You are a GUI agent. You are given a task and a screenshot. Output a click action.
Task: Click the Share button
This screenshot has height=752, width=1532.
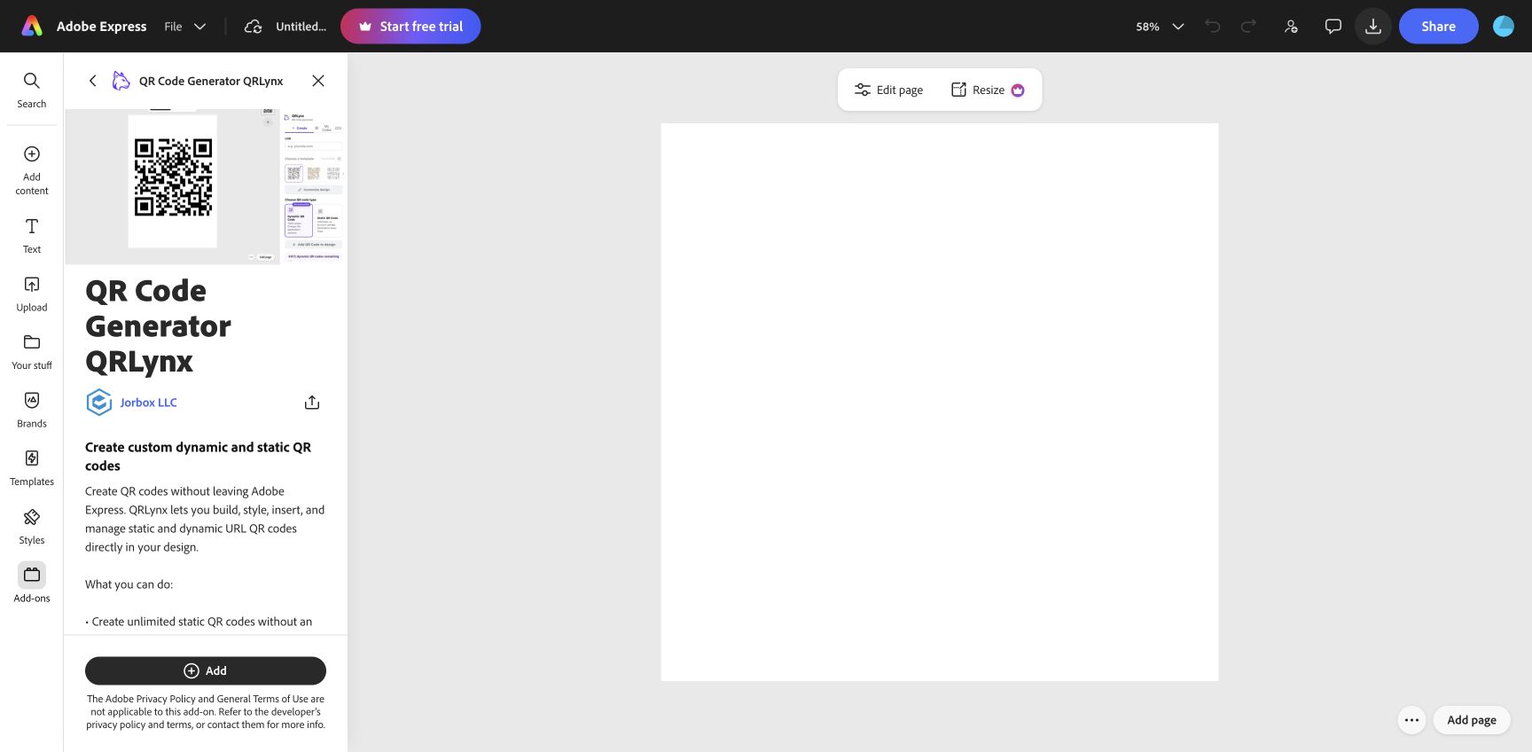tap(1439, 27)
